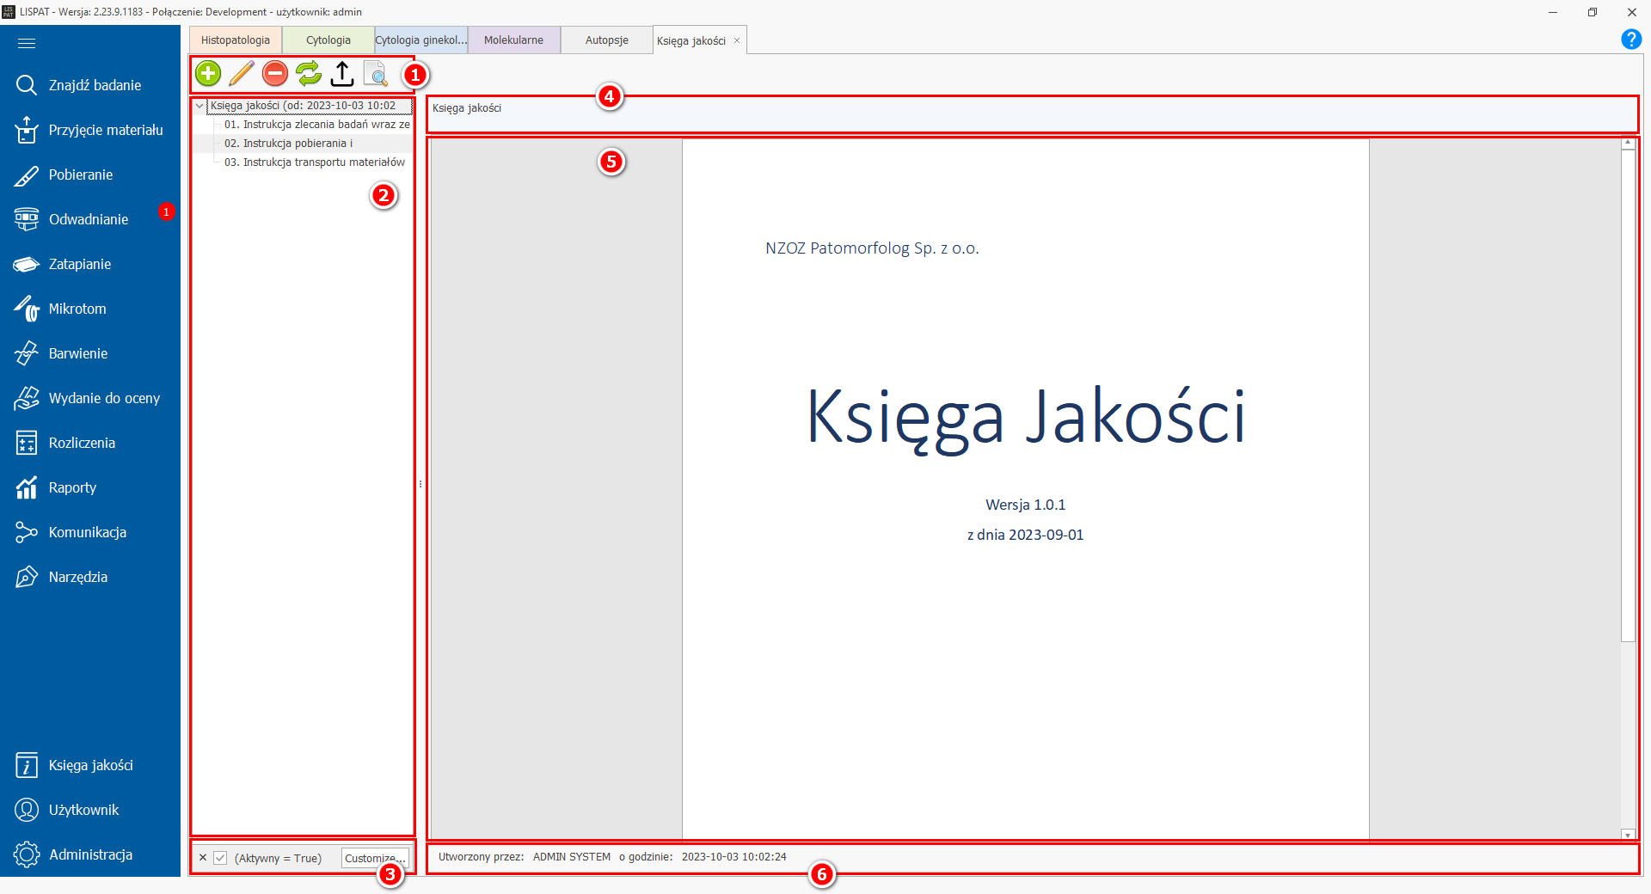Image resolution: width=1651 pixels, height=894 pixels.
Task: Select 02. Instrukcja pobierania tree item
Action: click(x=288, y=144)
